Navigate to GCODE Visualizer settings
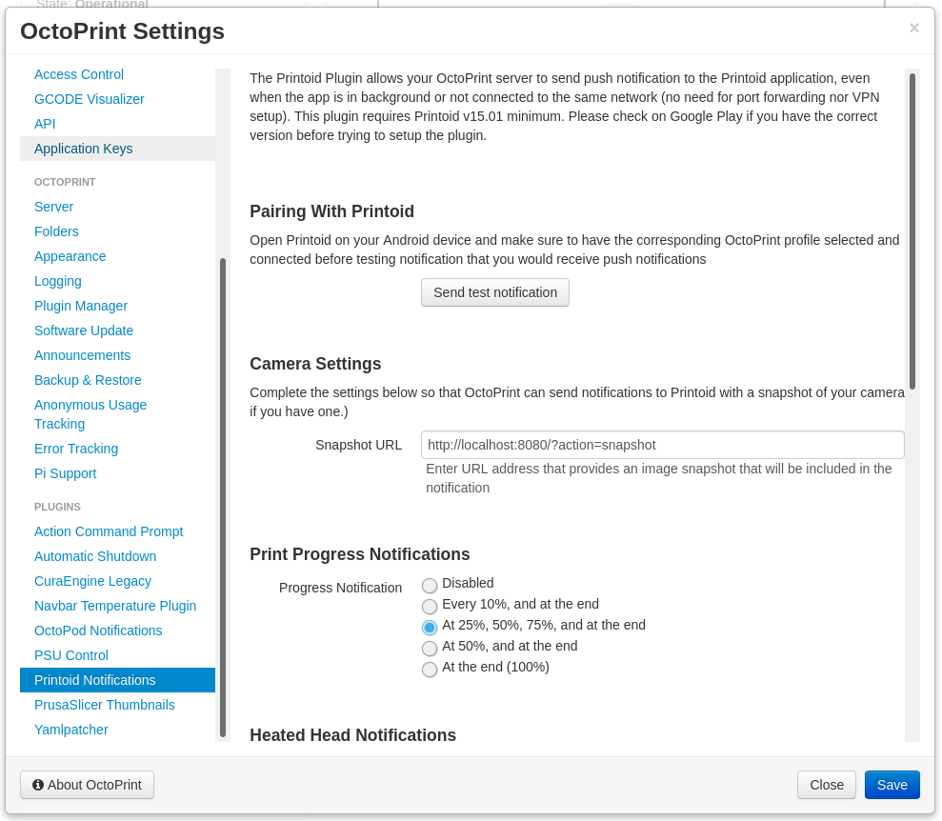This screenshot has height=821, width=942. (x=90, y=99)
